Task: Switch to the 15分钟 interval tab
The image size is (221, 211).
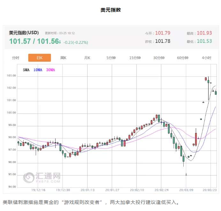Action: 135,58
